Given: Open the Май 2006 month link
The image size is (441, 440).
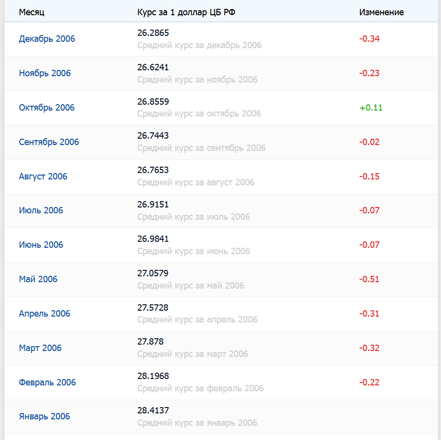Looking at the screenshot, I should point(38,279).
